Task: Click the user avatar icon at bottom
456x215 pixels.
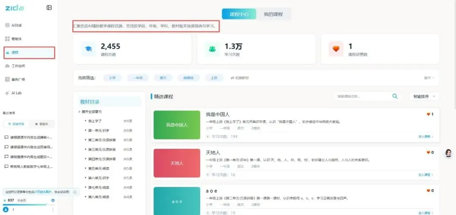Action: [x=5, y=210]
